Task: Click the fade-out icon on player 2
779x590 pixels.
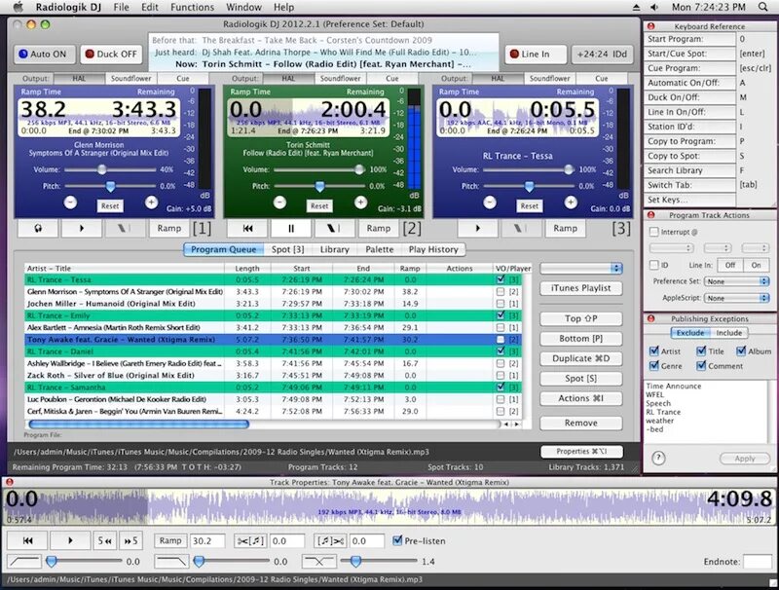Action: (x=334, y=229)
